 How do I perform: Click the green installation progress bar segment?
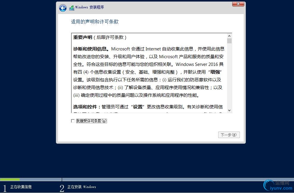(10, 179)
